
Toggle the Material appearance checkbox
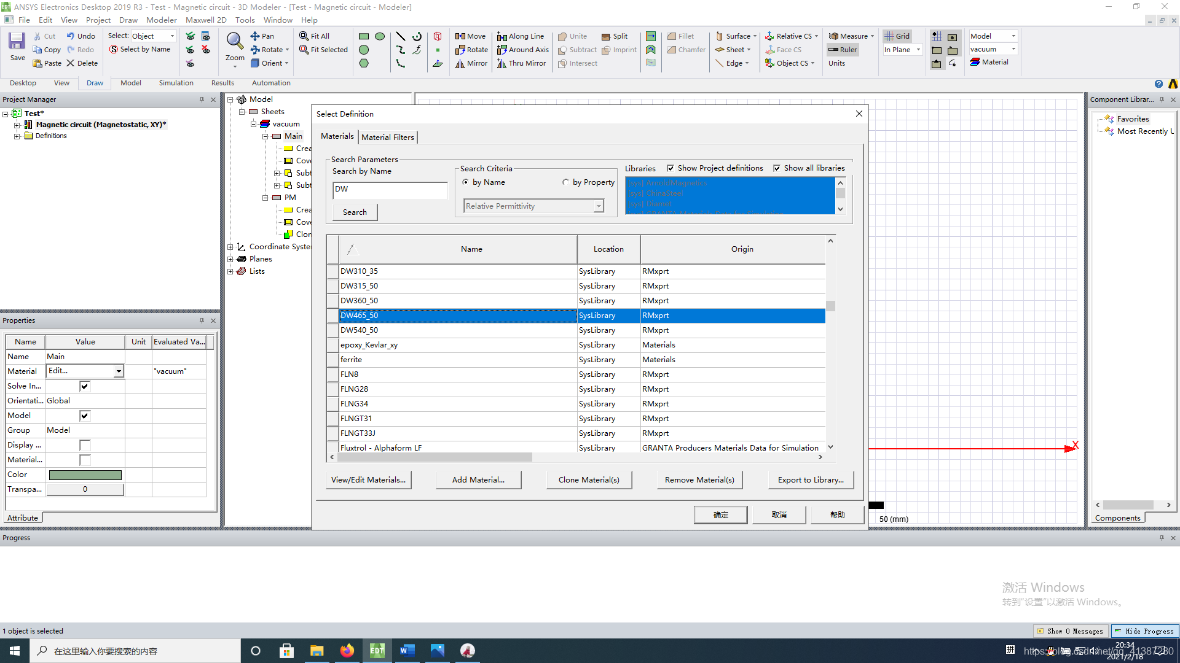click(85, 460)
